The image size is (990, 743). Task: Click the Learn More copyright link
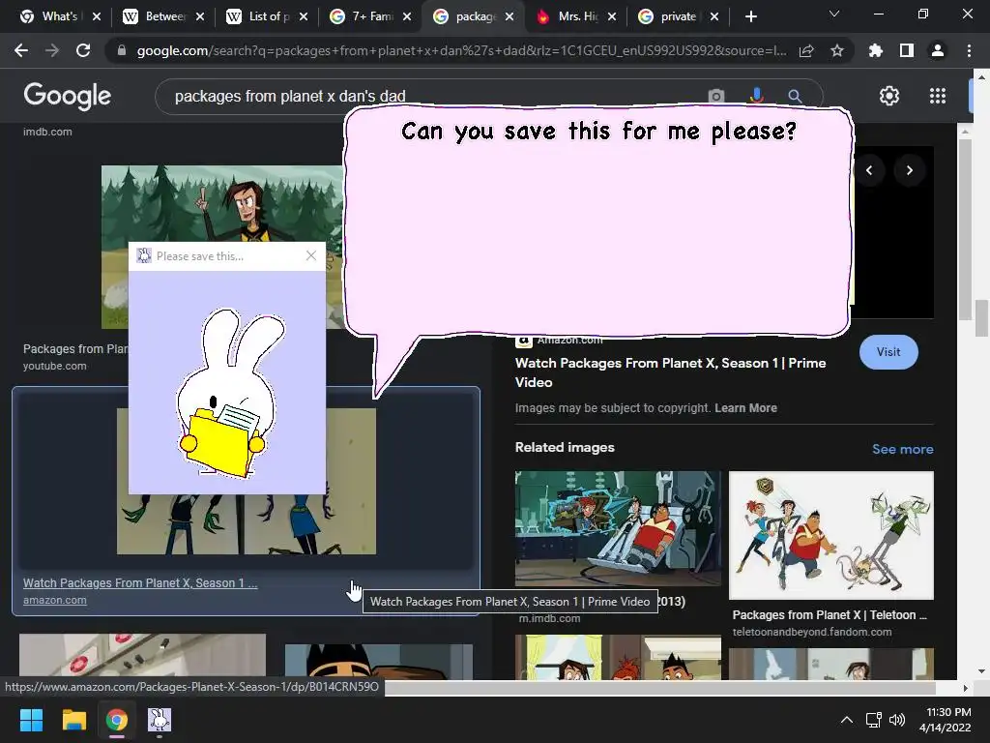[x=745, y=408]
